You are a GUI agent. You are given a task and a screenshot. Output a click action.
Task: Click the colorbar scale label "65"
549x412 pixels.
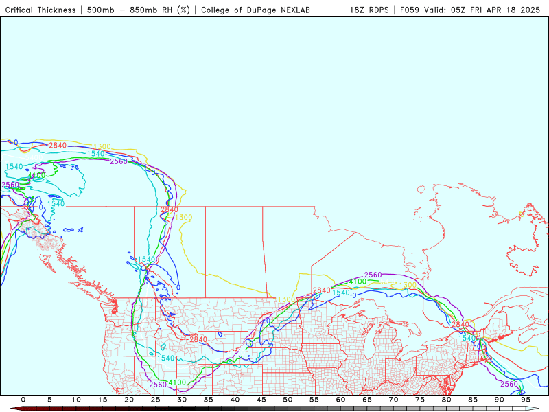(x=367, y=400)
